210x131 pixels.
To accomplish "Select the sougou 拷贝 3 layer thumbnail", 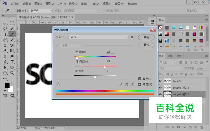I will [x=167, y=88].
